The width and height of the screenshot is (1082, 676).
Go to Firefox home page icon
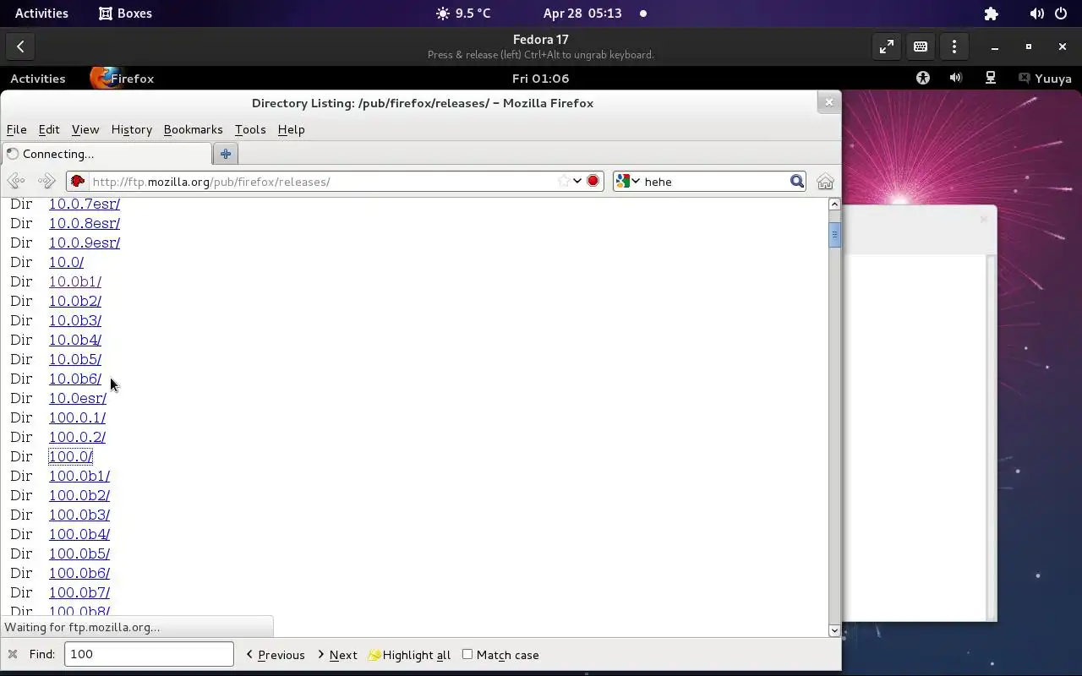click(x=825, y=182)
